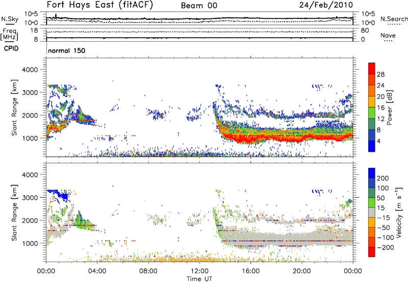
Task: Click the 'Time UT' axis label
Action: point(199,279)
